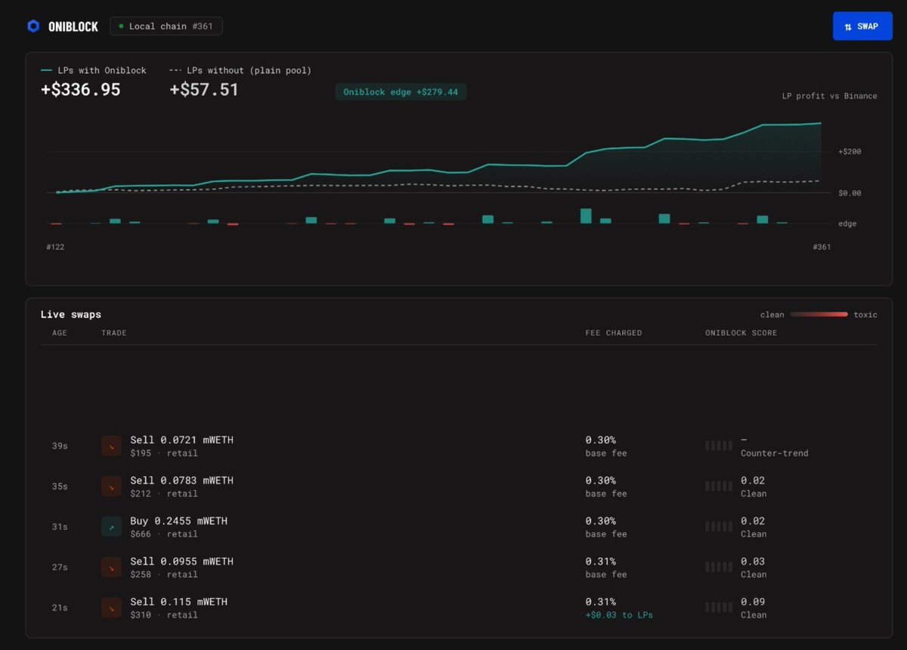This screenshot has height=650, width=907.
Task: Click the 0.09 Oniblock score value
Action: pyautogui.click(x=753, y=602)
